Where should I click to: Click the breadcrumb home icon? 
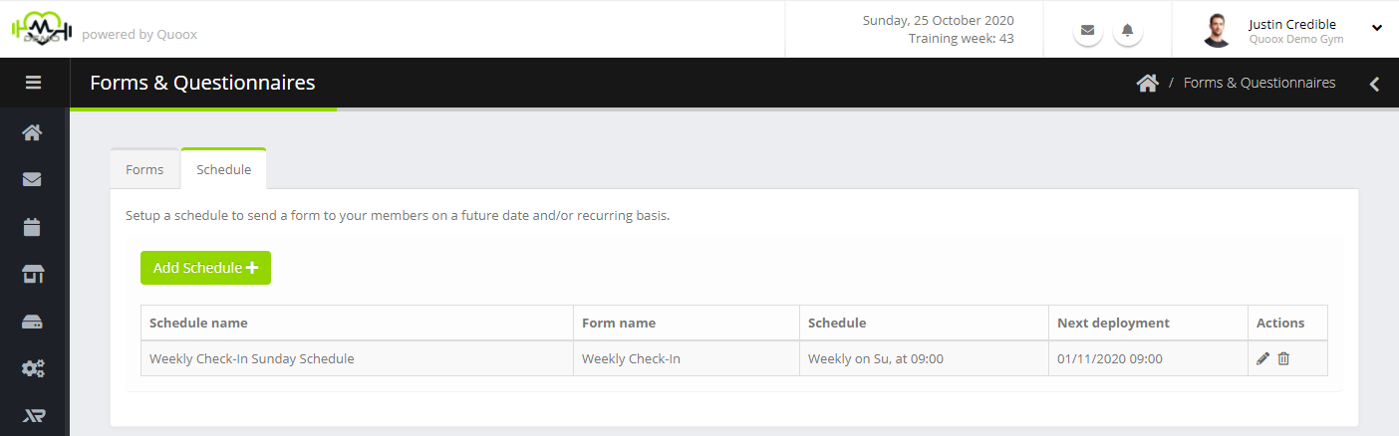tap(1147, 83)
